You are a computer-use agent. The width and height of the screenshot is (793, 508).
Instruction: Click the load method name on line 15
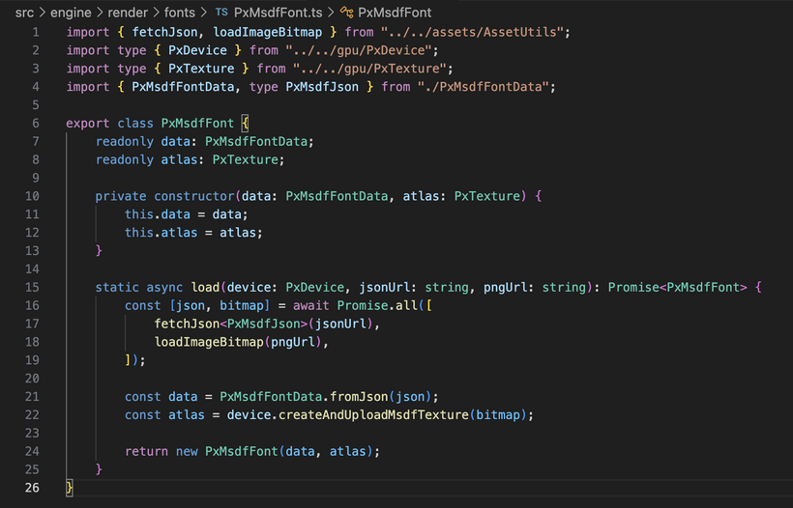[205, 287]
